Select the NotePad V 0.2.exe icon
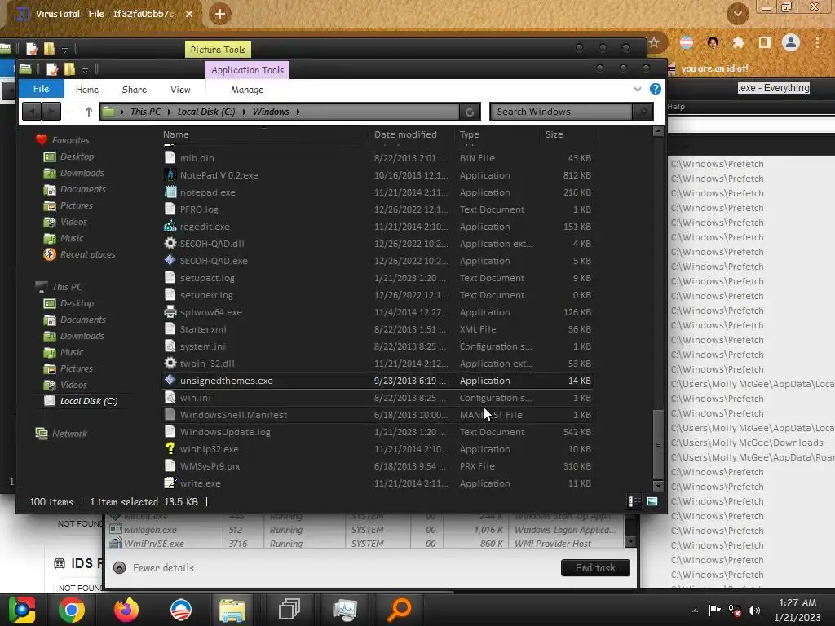 coord(170,174)
